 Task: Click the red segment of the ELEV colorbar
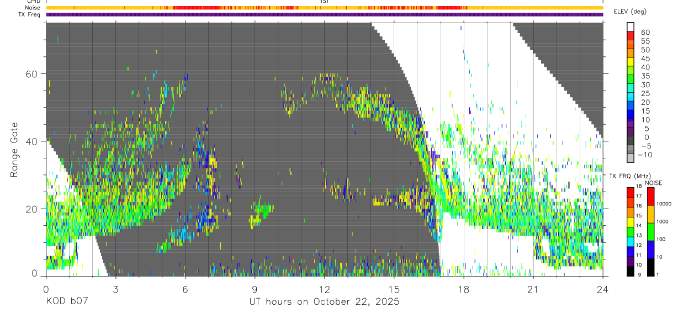point(631,35)
